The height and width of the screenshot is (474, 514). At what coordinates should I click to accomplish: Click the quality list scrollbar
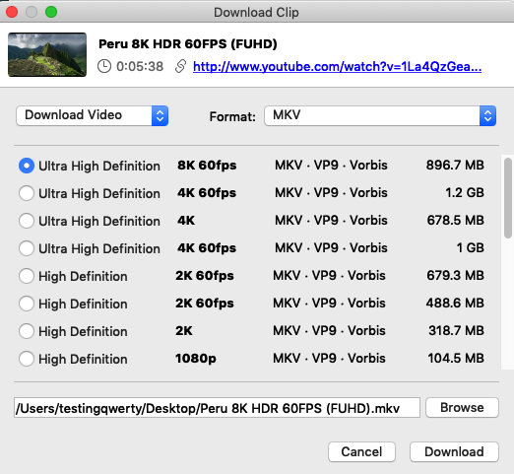(x=508, y=198)
